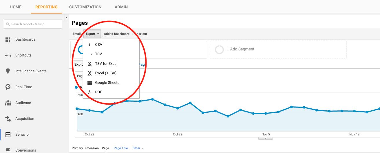Click Add to Dashboard button
The height and width of the screenshot is (153, 380).
click(116, 34)
